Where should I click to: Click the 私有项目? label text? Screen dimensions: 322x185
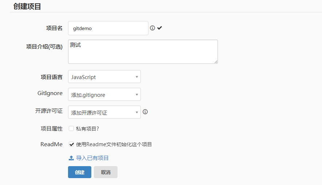tap(87, 129)
